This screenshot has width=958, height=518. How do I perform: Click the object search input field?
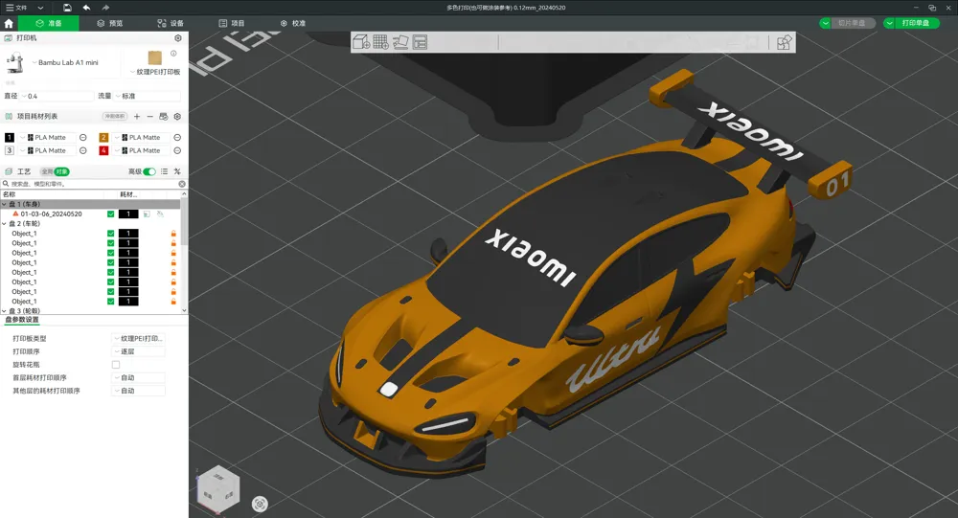coord(90,184)
